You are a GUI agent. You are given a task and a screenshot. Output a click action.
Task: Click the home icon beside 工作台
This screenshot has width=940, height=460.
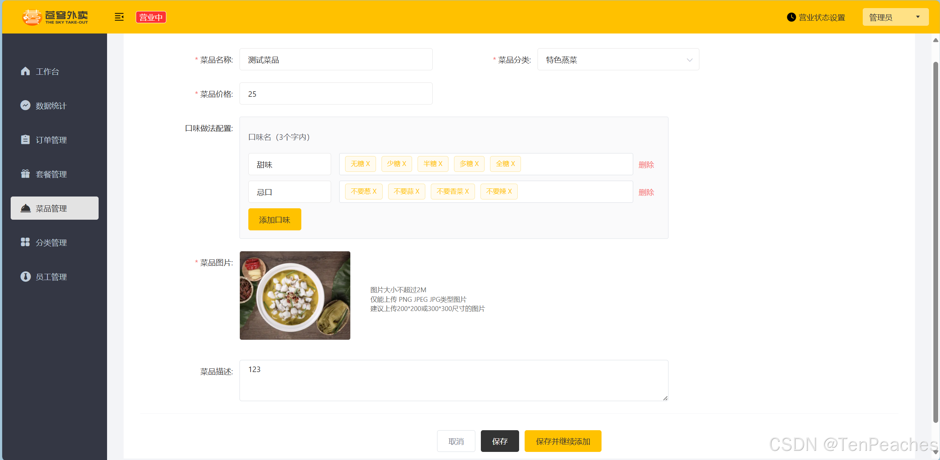click(x=25, y=71)
